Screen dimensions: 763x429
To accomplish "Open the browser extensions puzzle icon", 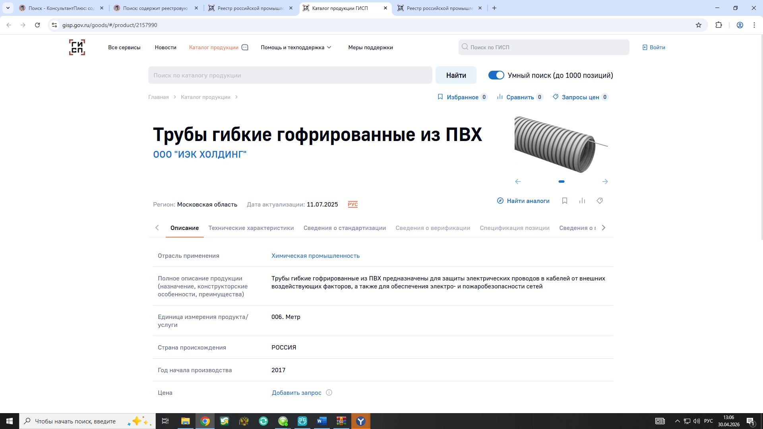I will pyautogui.click(x=718, y=25).
